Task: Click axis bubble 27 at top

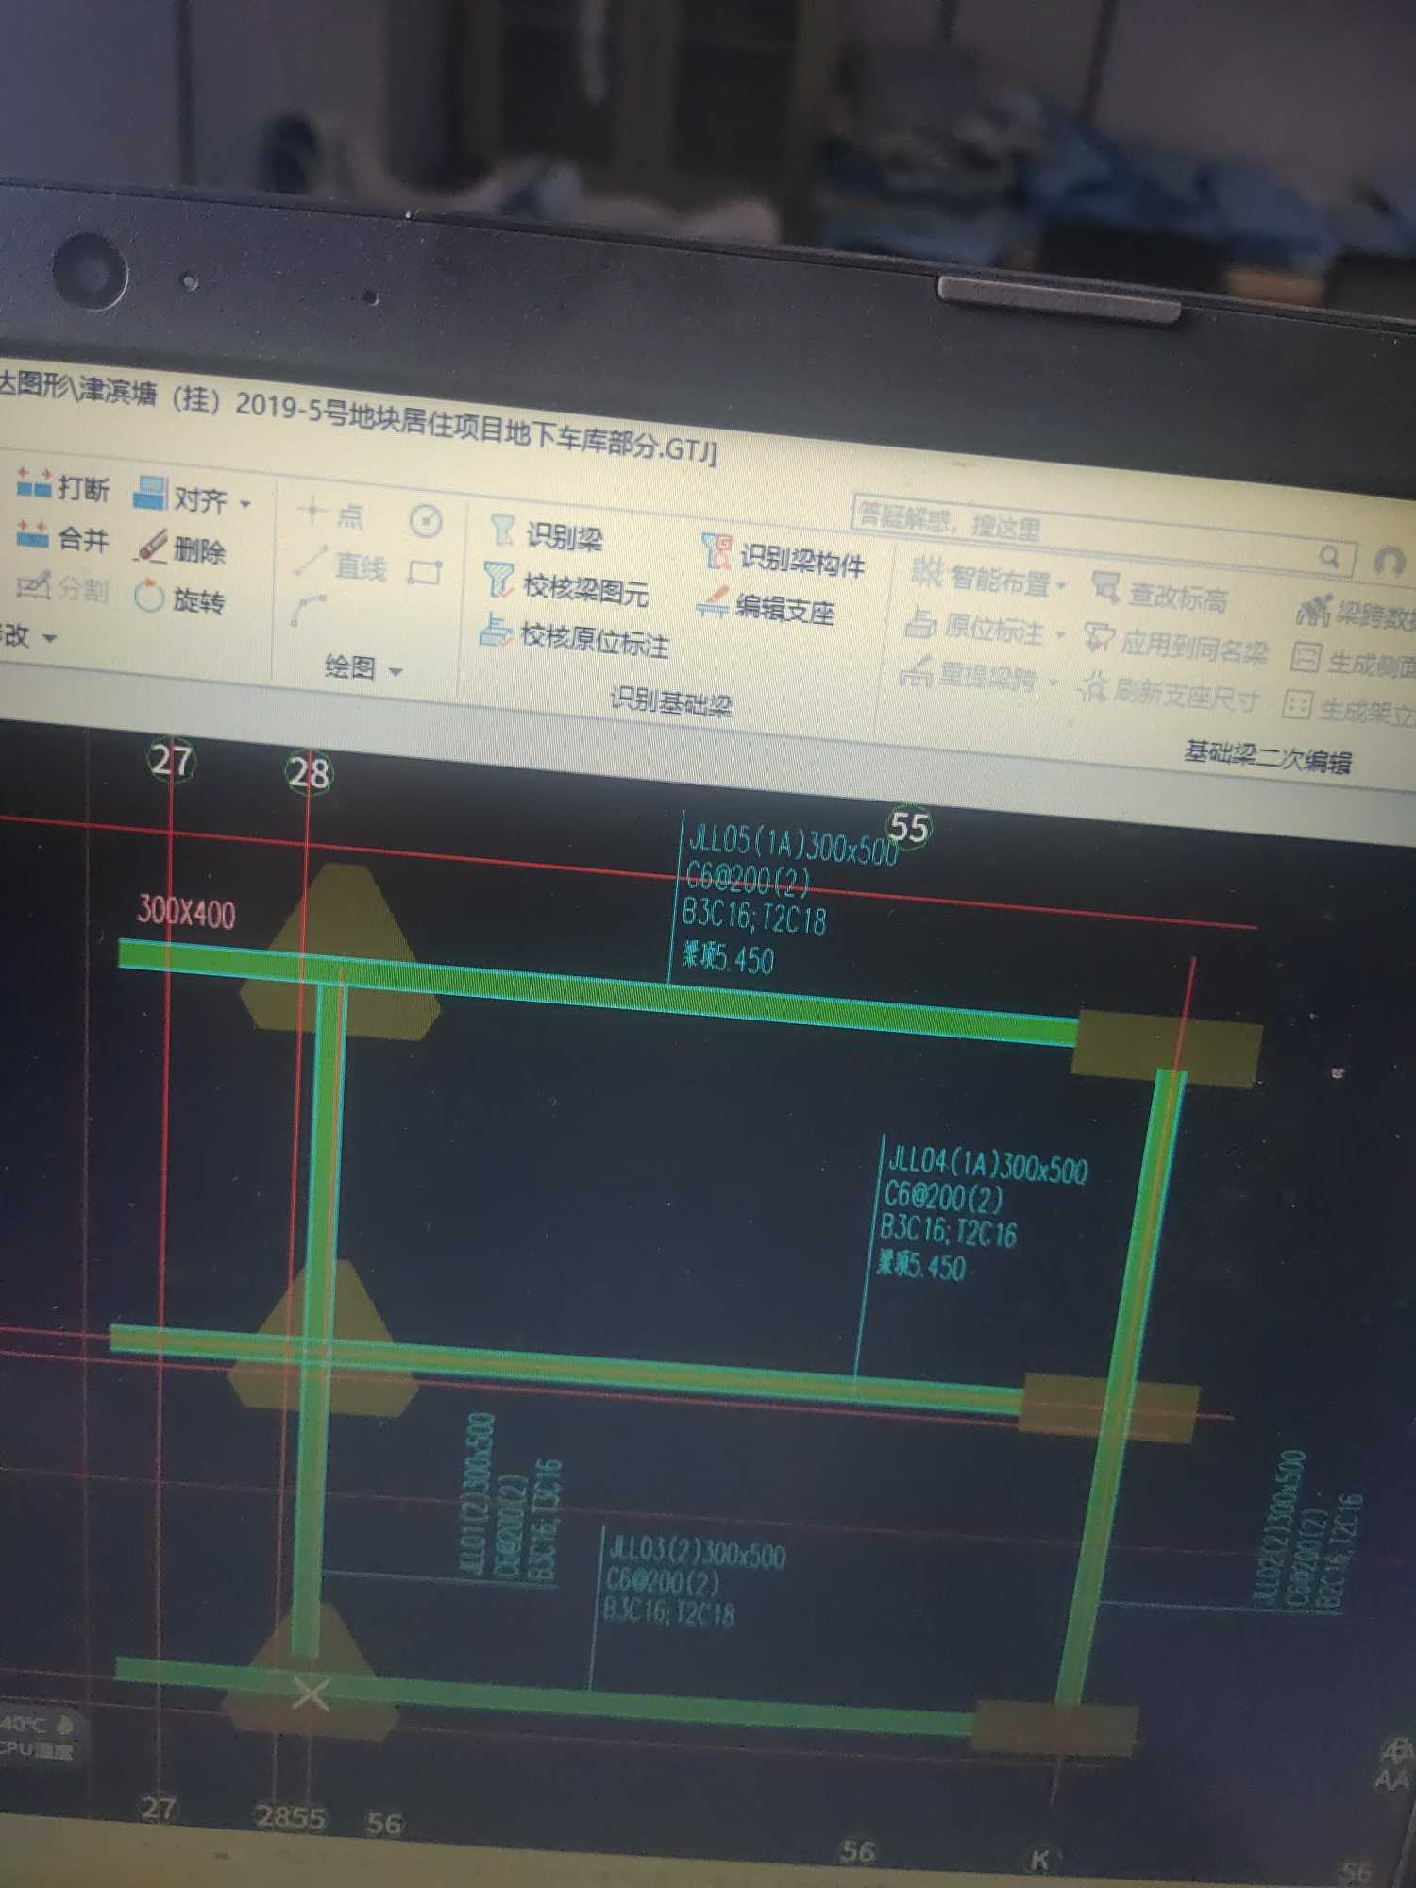Action: [171, 760]
